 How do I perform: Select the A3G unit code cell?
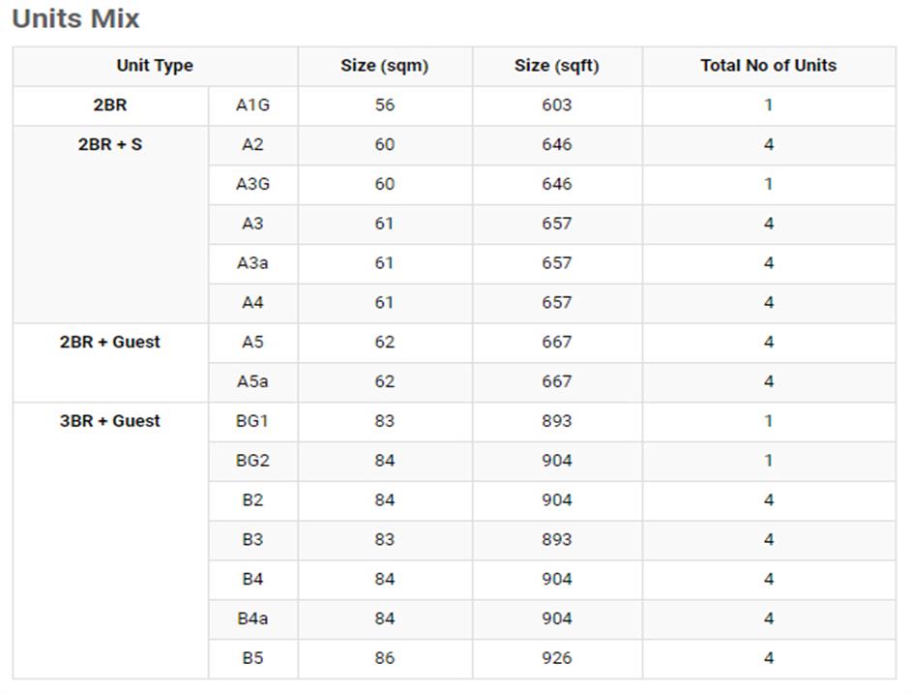pyautogui.click(x=252, y=184)
